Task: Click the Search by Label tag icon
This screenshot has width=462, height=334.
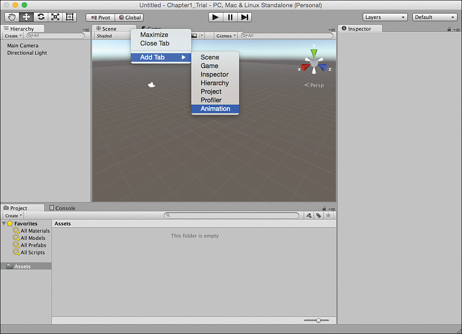Action: (319, 215)
